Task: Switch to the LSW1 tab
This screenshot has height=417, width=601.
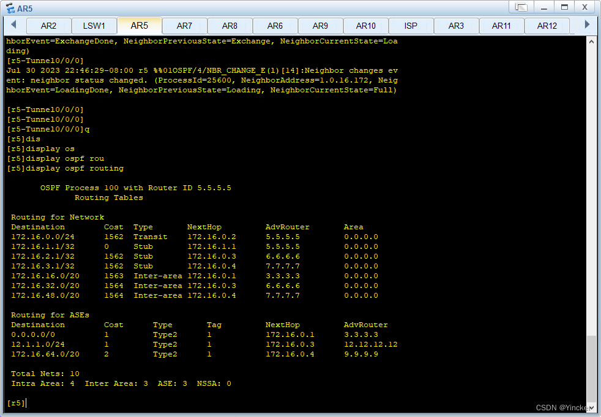Action: tap(94, 26)
